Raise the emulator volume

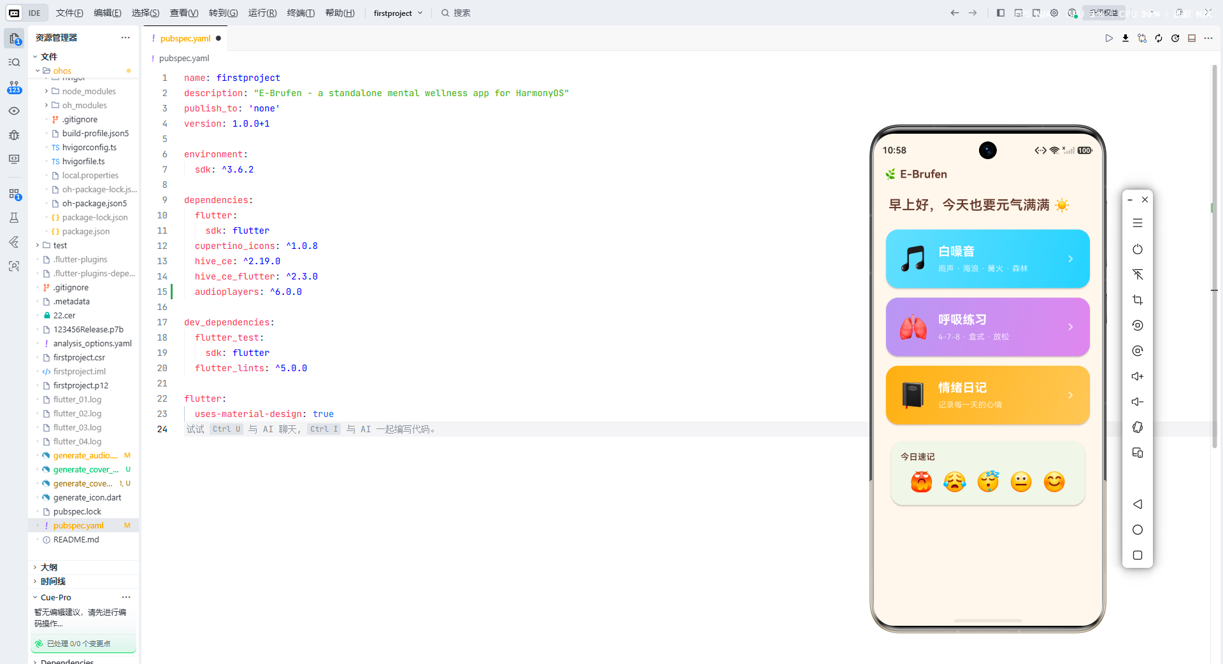(x=1138, y=376)
